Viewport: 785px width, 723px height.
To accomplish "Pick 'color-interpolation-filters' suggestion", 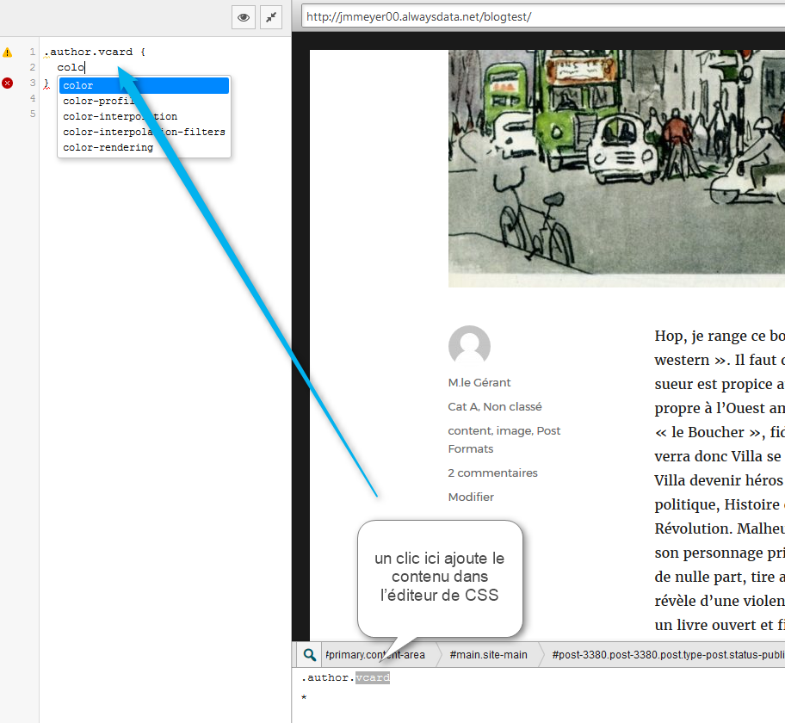I will click(145, 133).
